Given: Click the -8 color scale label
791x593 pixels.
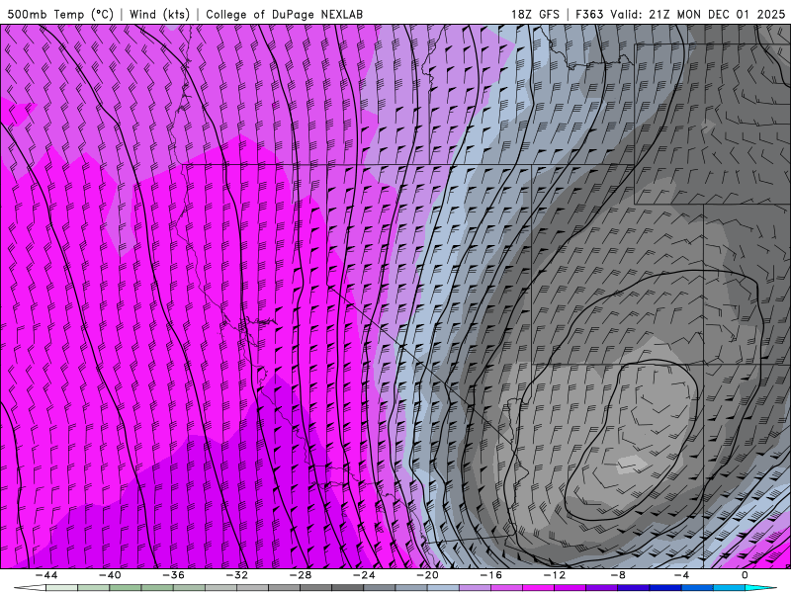Looking at the screenshot, I should [618, 575].
